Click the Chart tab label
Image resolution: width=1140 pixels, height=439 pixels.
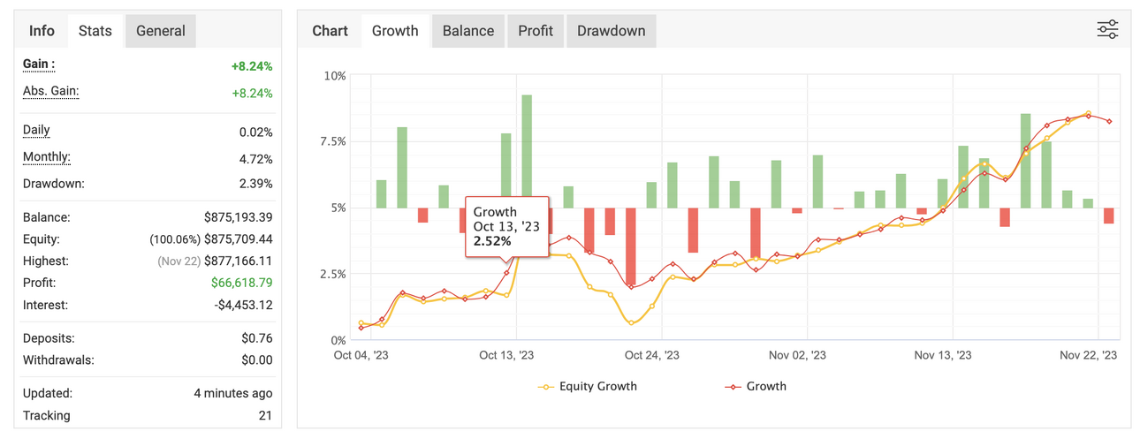tap(330, 30)
